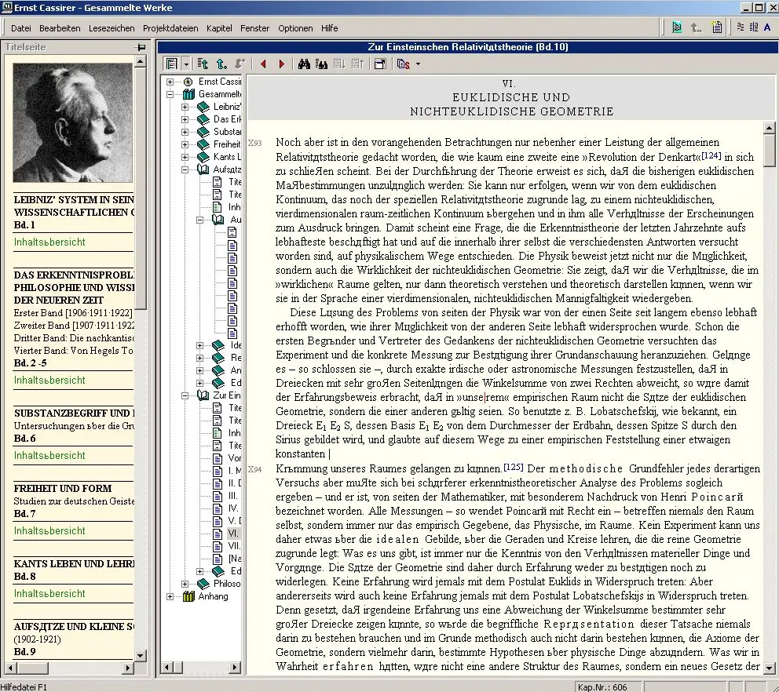Click the title KANTS LEBEN UND LEHRE
The image size is (779, 692).
(x=74, y=564)
